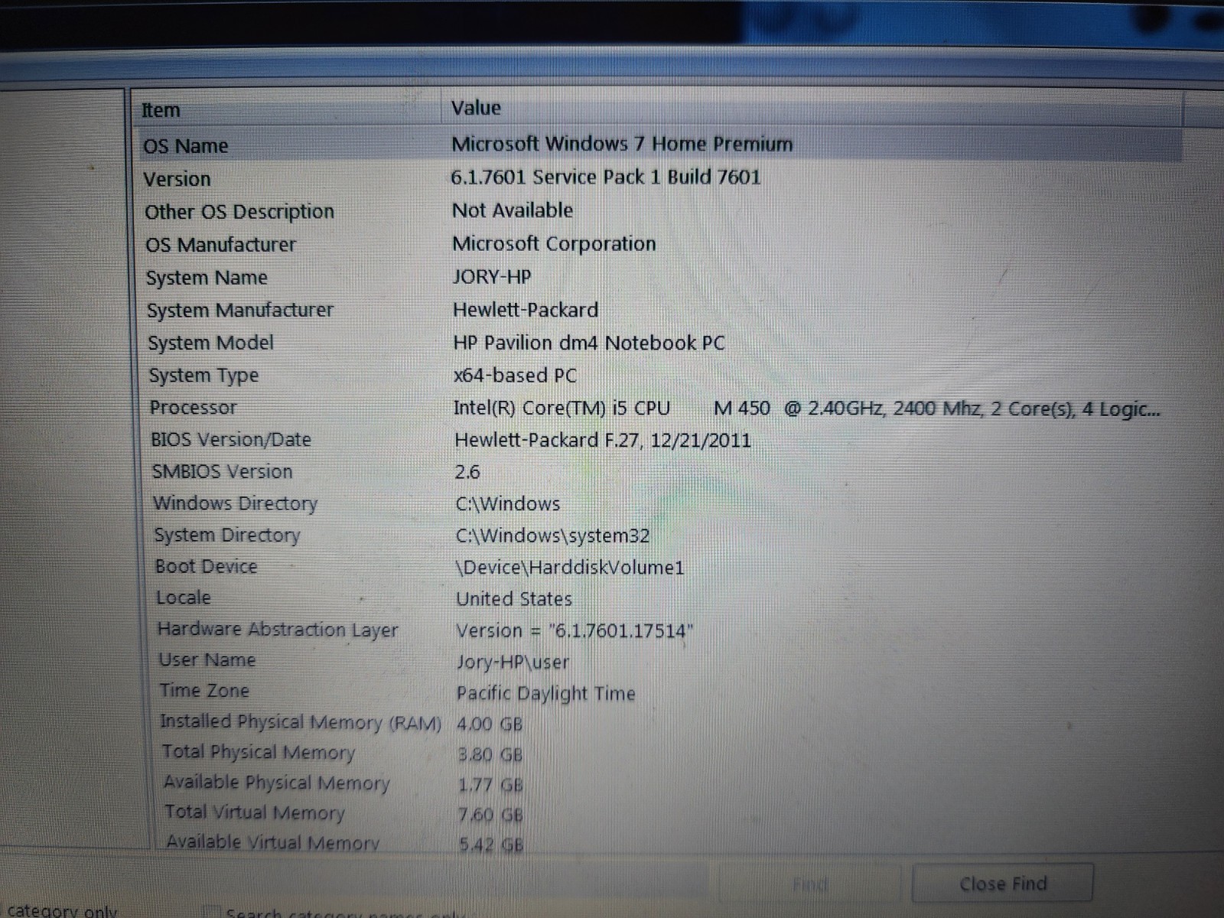Click the value x64-based PC
Image resolution: width=1224 pixels, height=918 pixels.
515,376
